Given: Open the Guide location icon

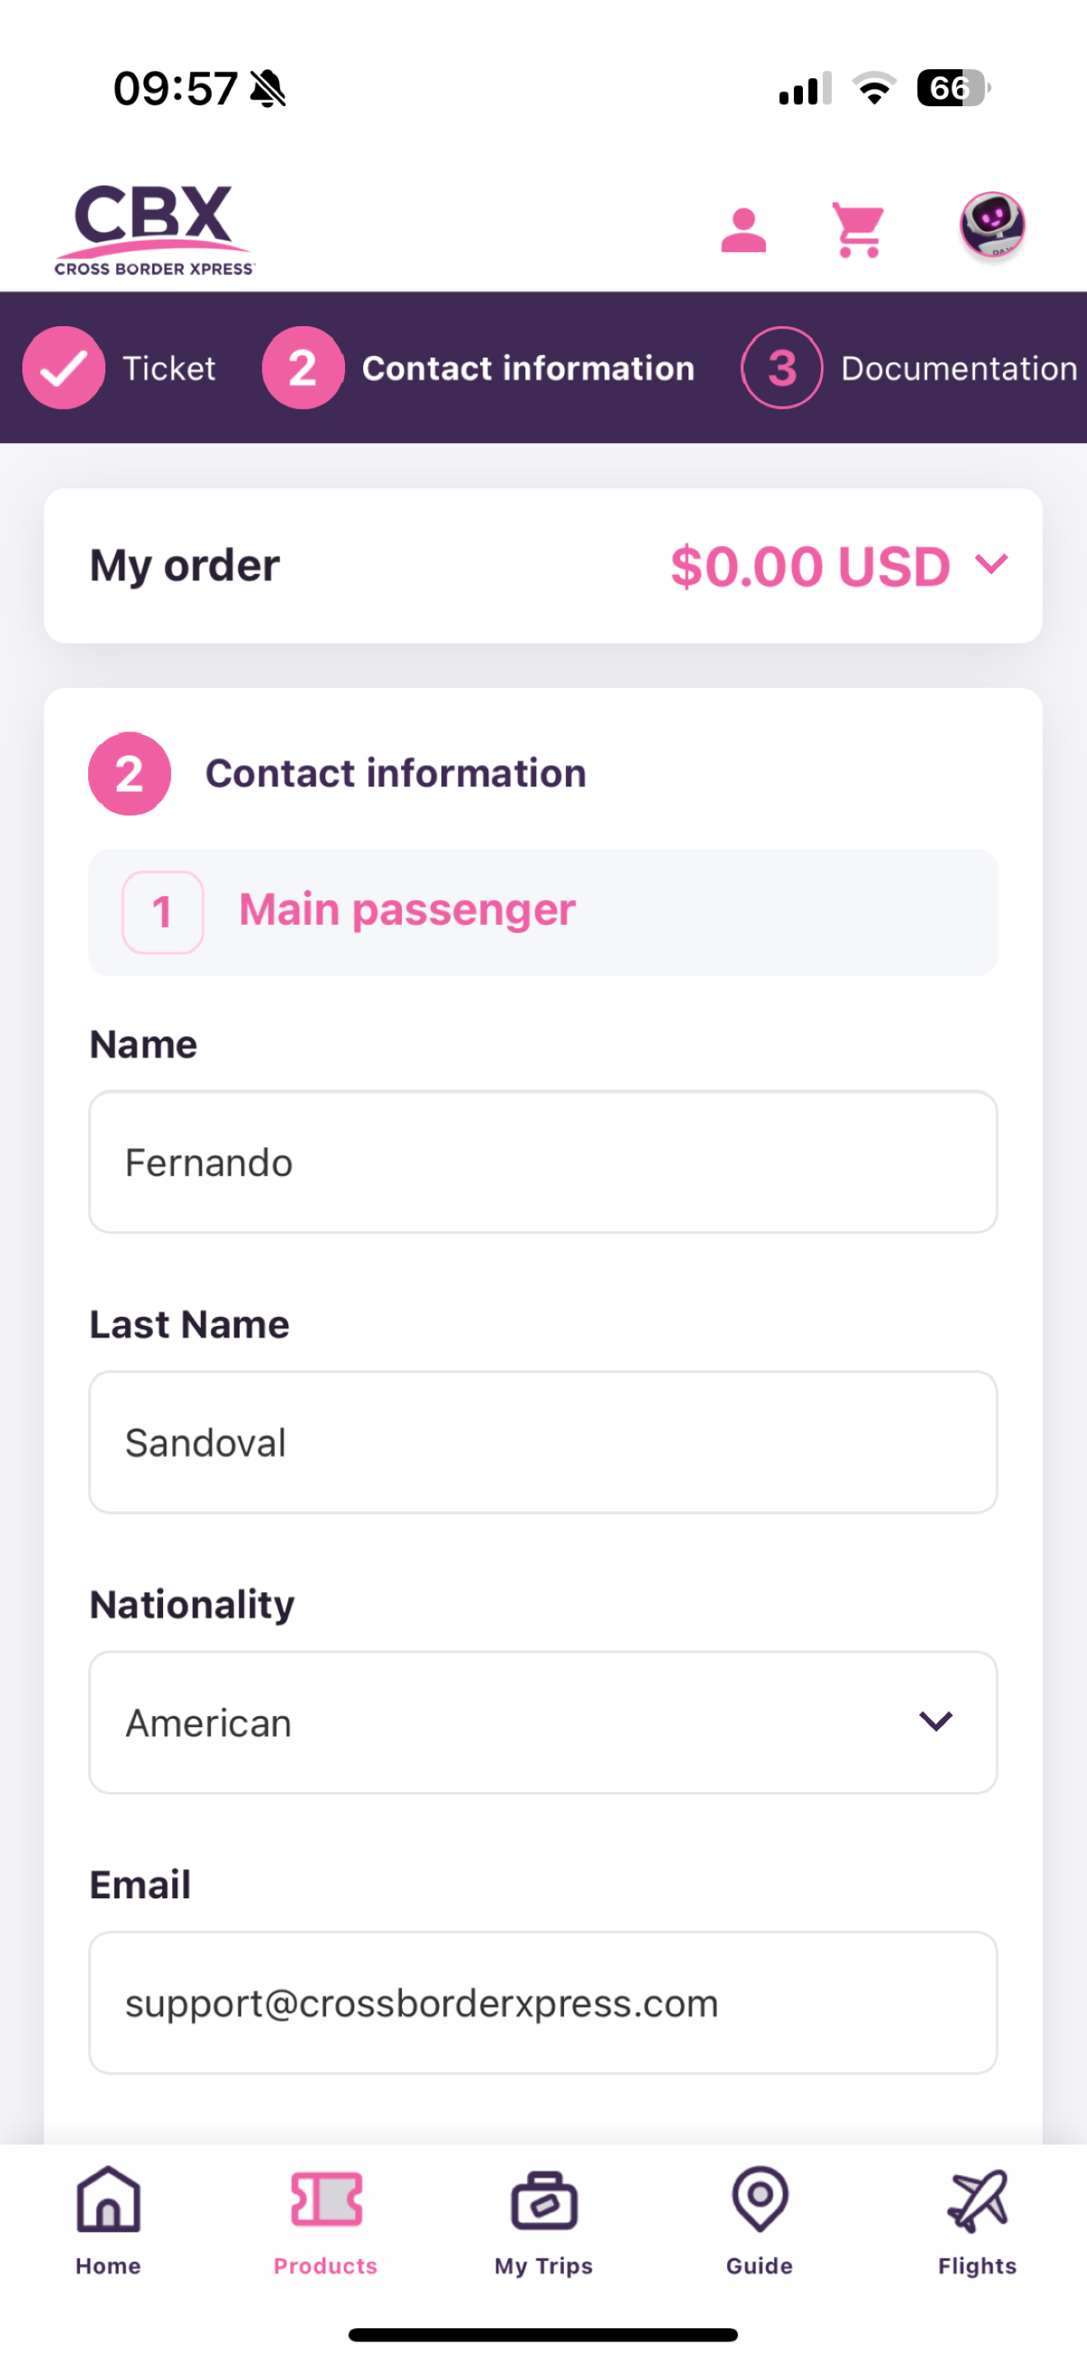Looking at the screenshot, I should point(760,2201).
